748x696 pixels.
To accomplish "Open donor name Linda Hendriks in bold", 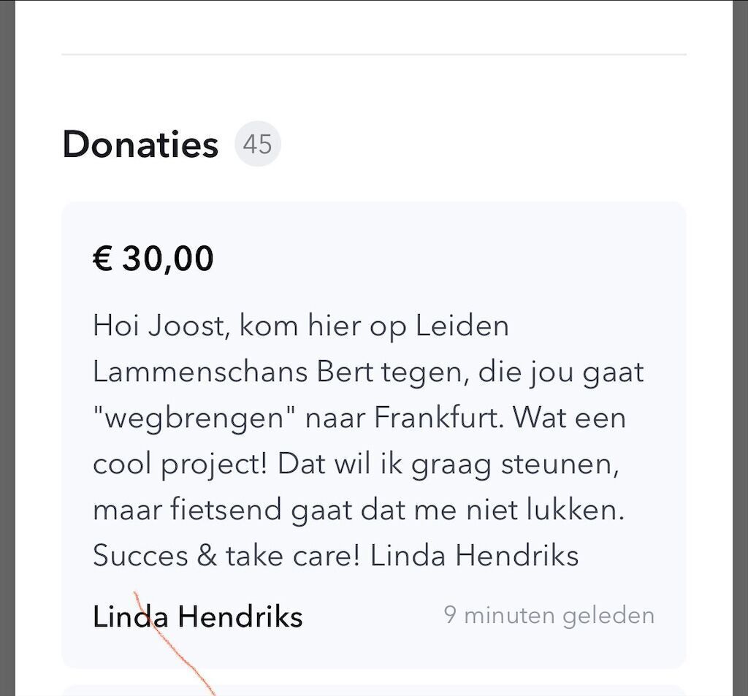I will pos(197,617).
